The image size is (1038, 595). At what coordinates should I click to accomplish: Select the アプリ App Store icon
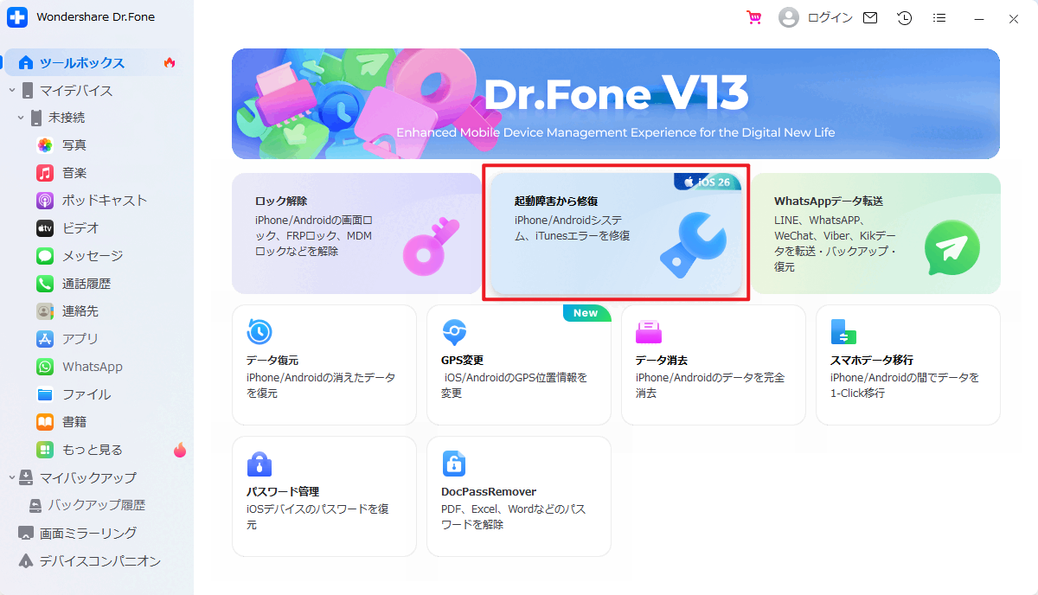[45, 339]
